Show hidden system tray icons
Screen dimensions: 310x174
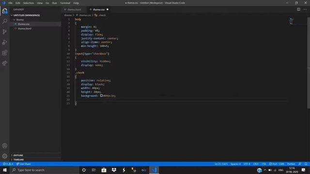(265, 170)
